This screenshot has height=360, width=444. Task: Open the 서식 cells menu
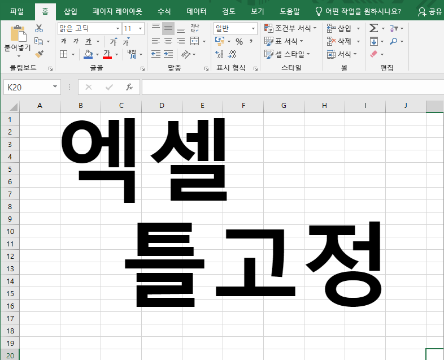pyautogui.click(x=342, y=54)
